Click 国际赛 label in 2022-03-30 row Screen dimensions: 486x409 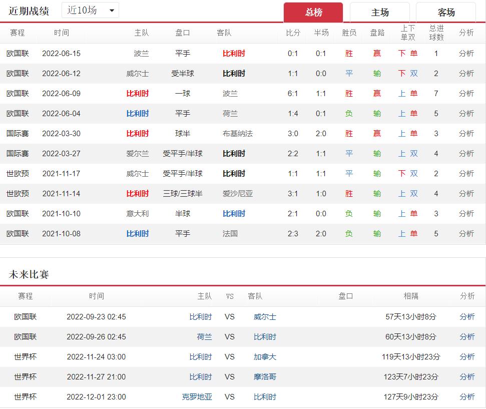[x=18, y=133]
